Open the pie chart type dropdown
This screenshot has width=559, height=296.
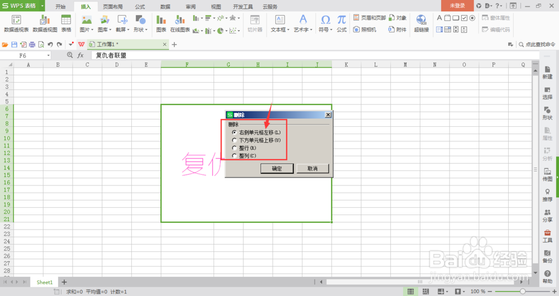tap(226, 31)
